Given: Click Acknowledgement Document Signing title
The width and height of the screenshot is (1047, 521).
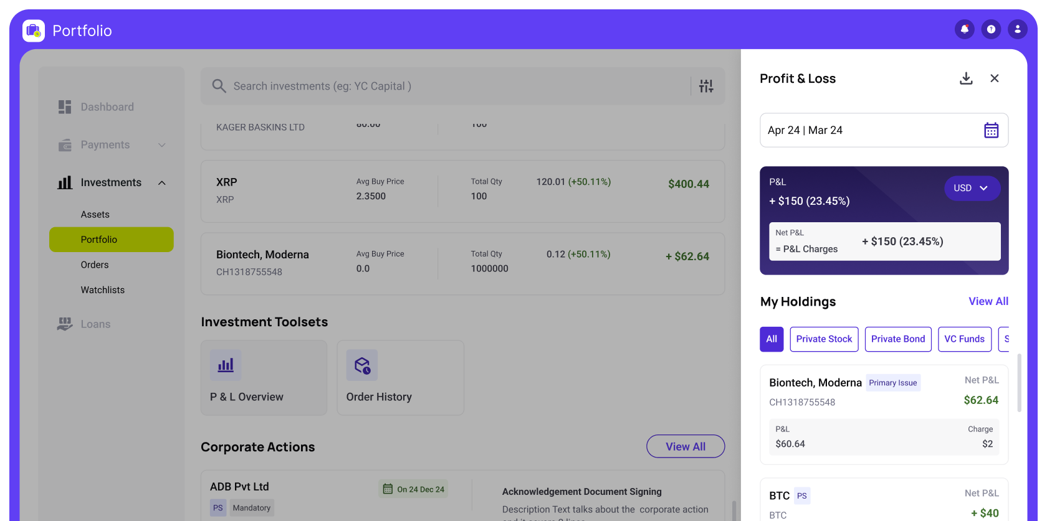Looking at the screenshot, I should pos(582,492).
